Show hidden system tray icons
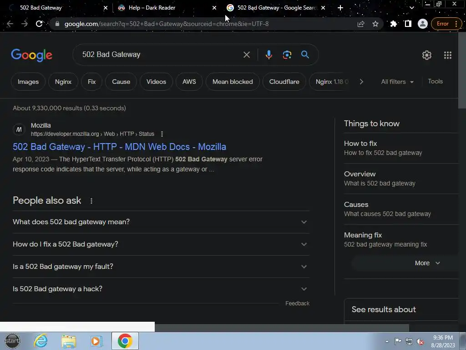 tap(387, 341)
